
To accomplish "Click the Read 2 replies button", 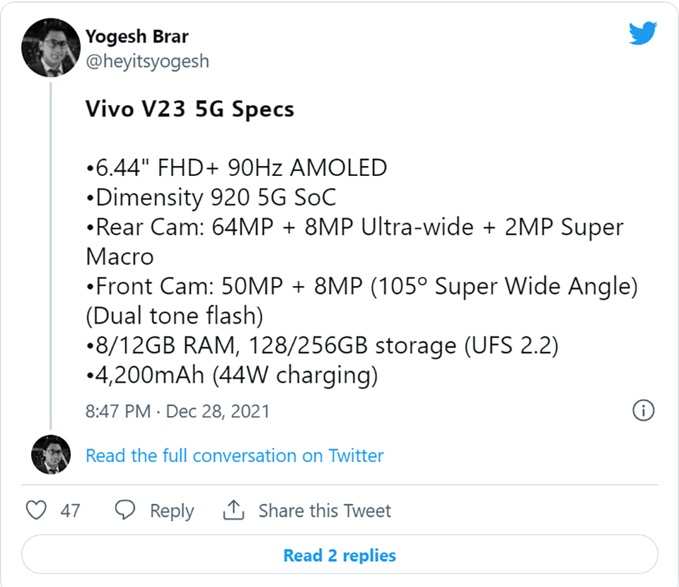I will coord(339,555).
